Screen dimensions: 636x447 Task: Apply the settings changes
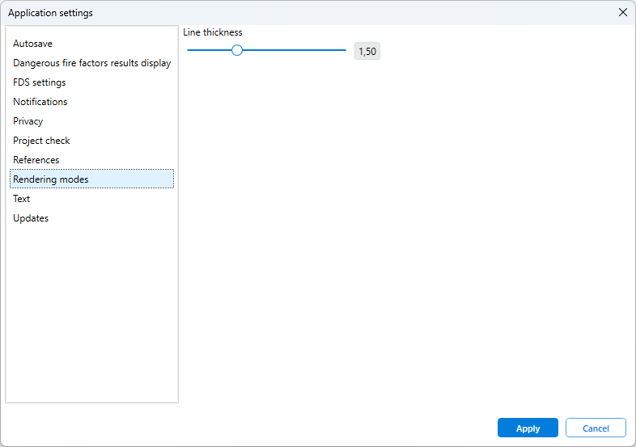pos(528,428)
